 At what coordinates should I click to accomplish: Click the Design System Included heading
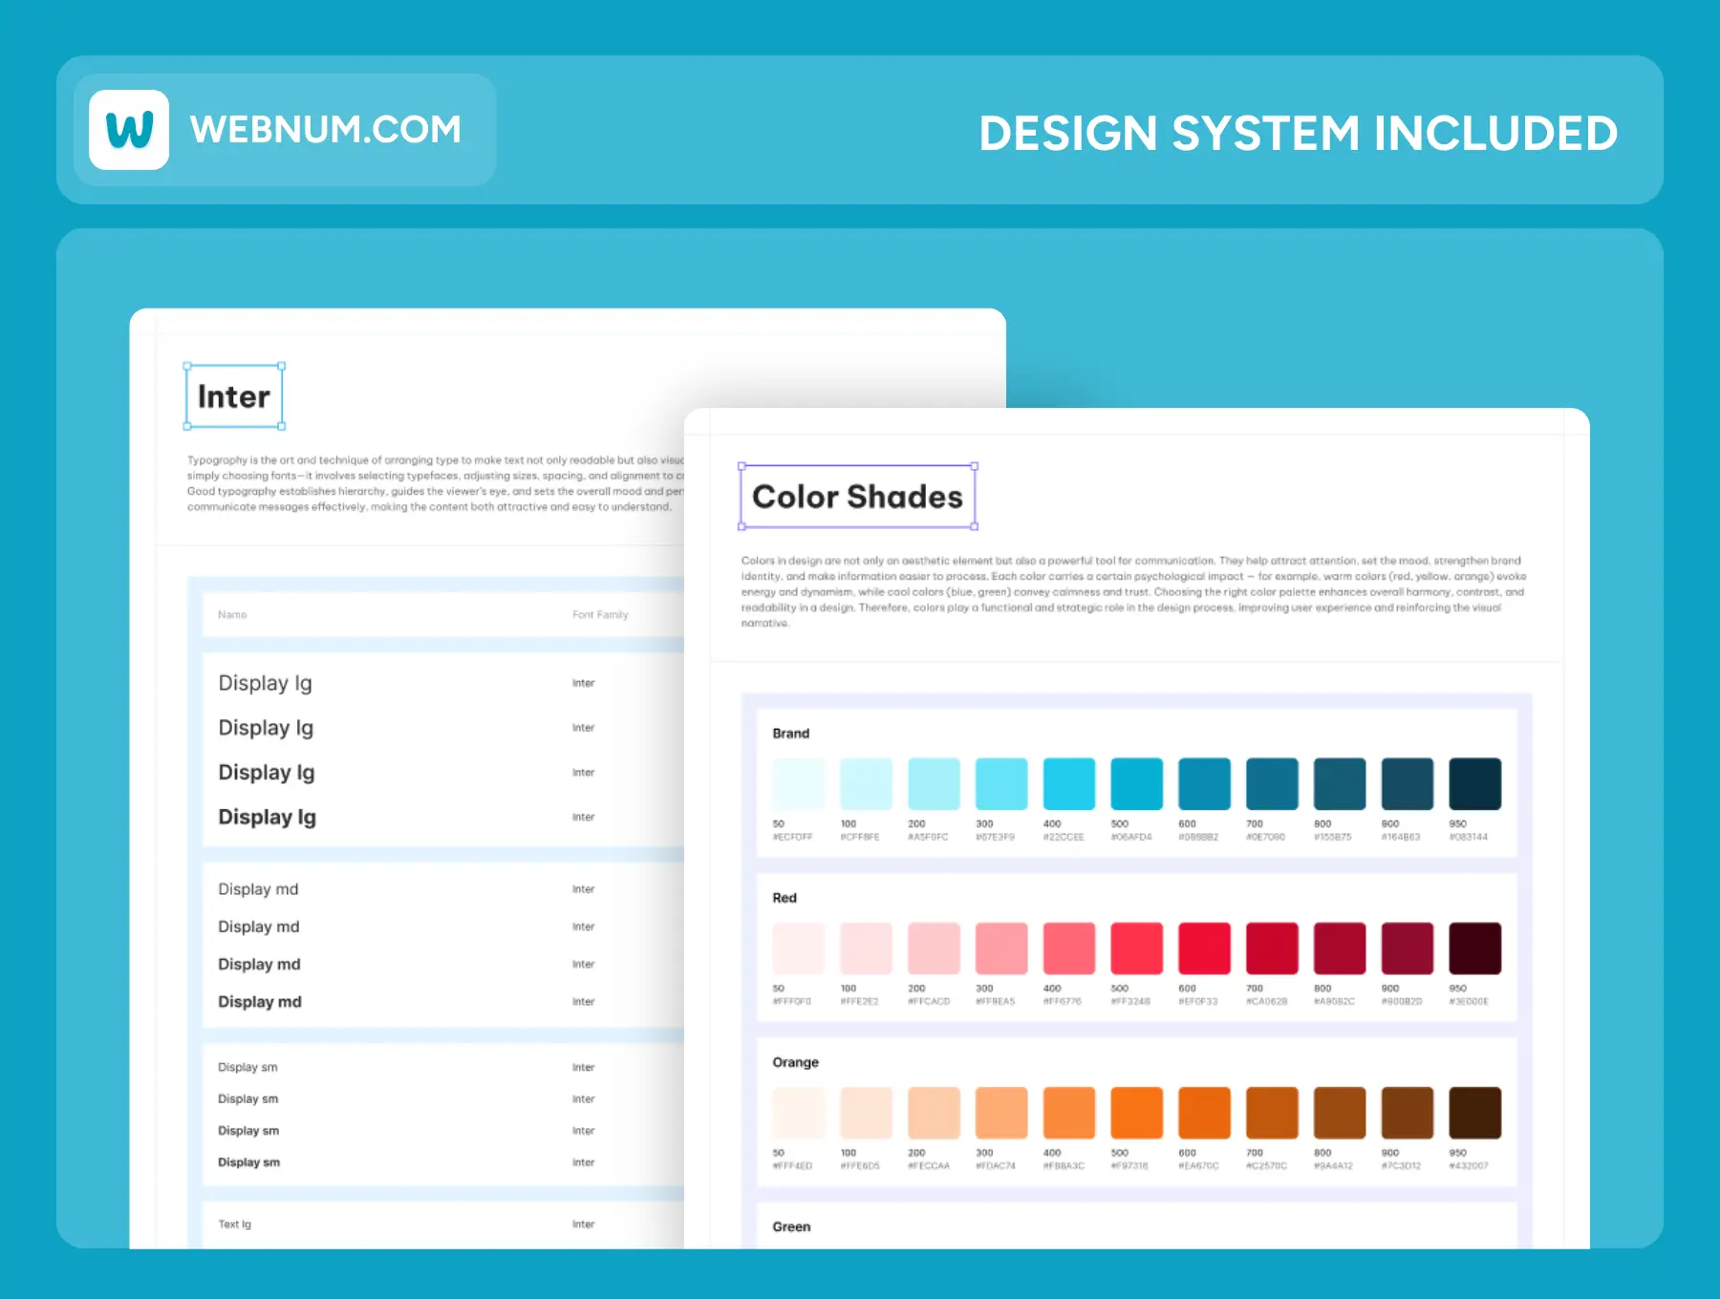click(x=1298, y=133)
